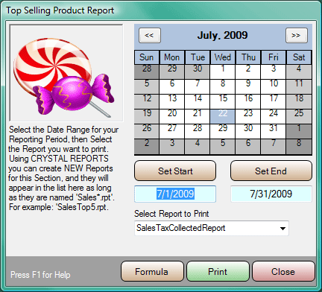
Task: Close the Top Selling Product Report dialog
Action: tap(283, 271)
